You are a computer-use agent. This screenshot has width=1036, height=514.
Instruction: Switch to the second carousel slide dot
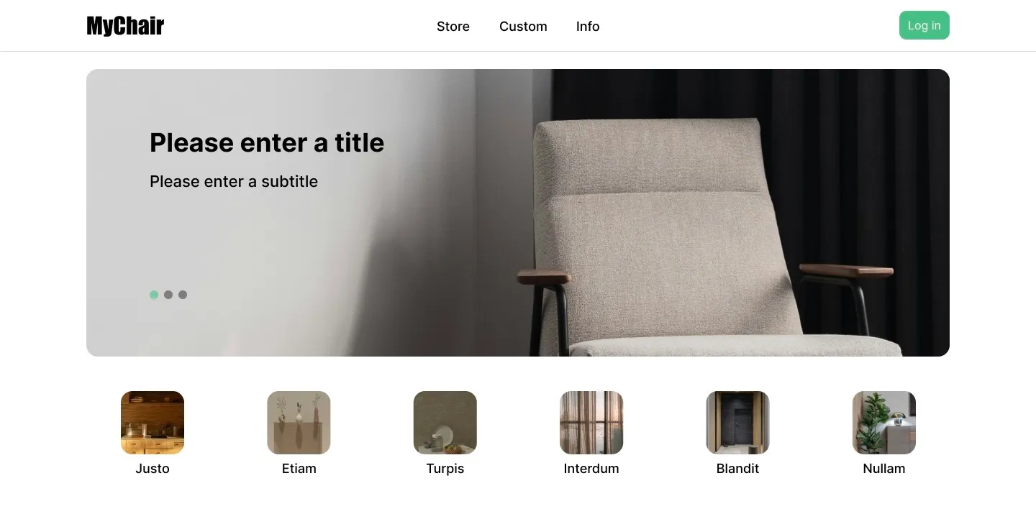click(168, 295)
